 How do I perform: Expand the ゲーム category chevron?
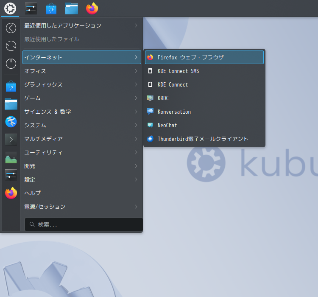(136, 98)
